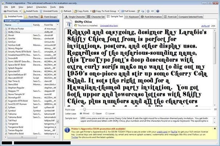Click the Twitter link in promotion
The height and width of the screenshot is (146, 220).
(x=75, y=137)
